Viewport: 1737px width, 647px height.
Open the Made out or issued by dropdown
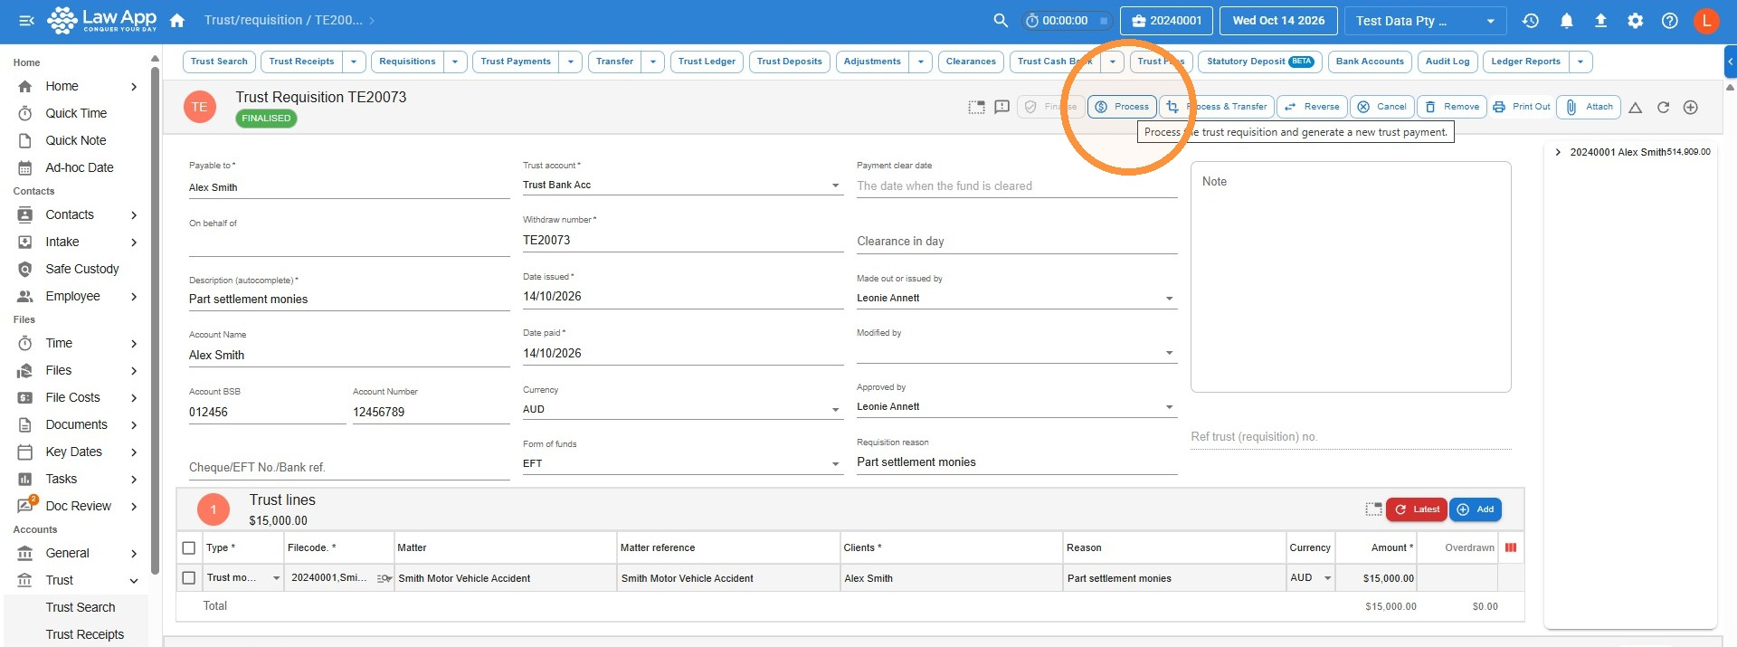click(1017, 298)
